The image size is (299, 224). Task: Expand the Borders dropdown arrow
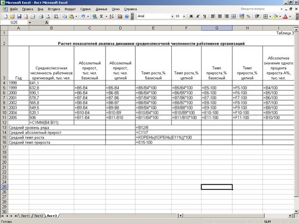point(270,16)
